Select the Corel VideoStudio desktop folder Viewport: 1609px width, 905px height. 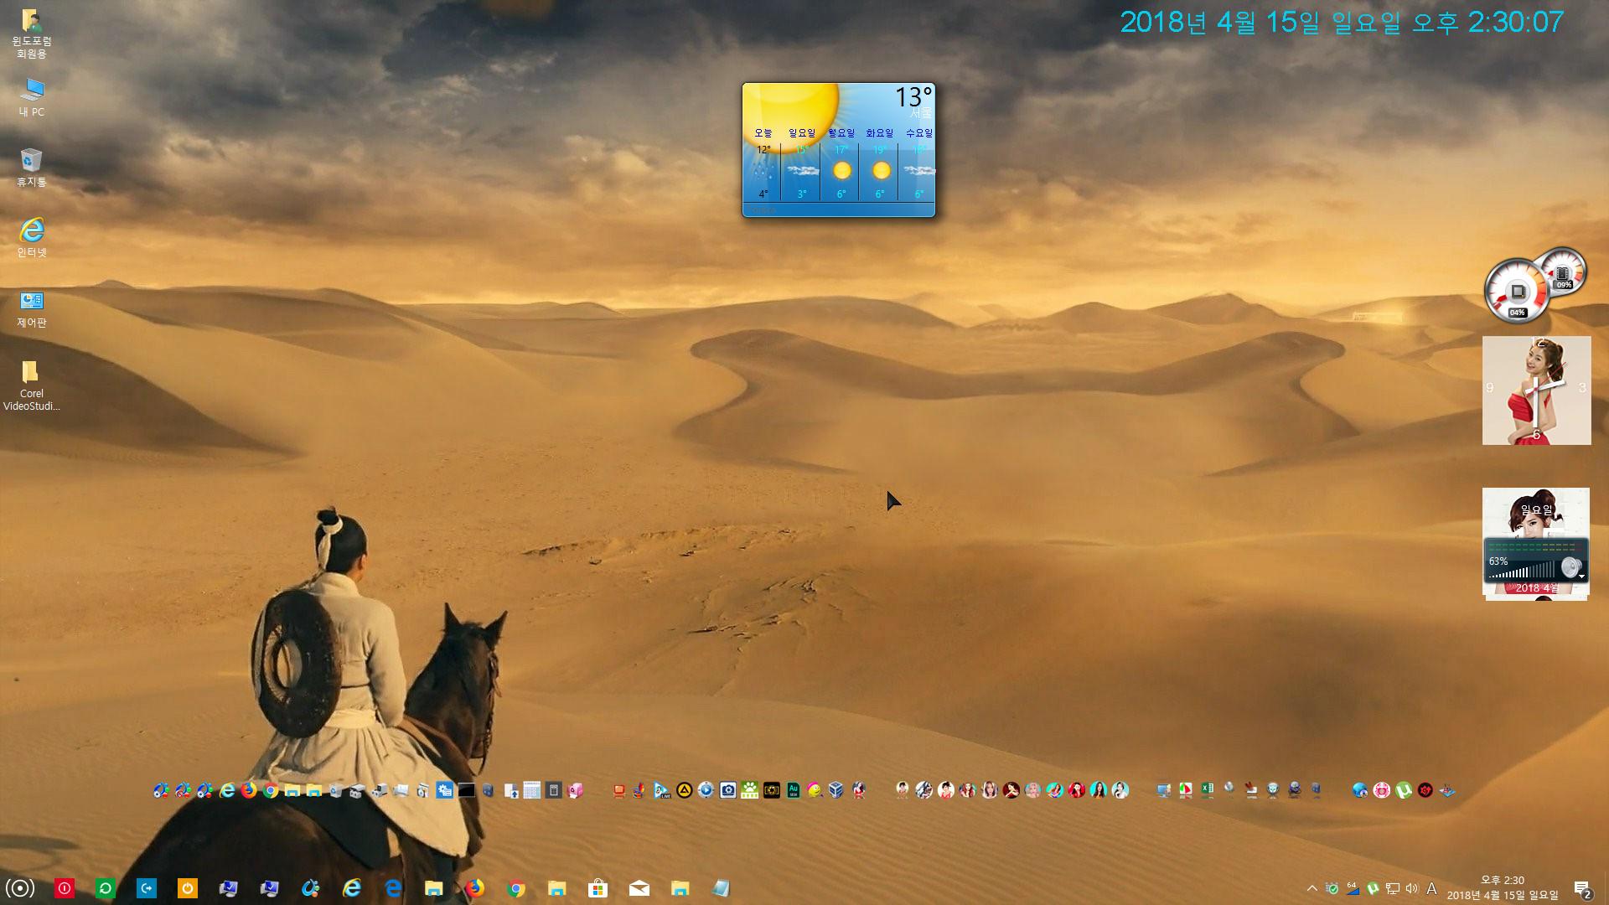(x=31, y=385)
